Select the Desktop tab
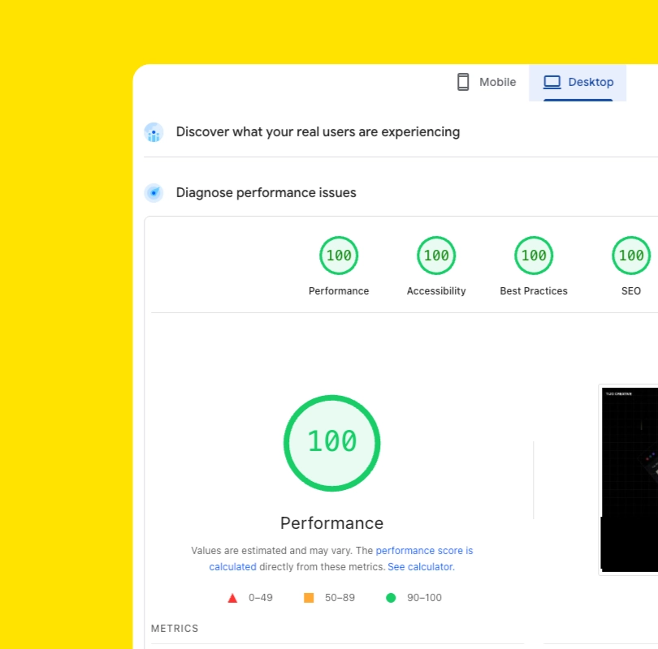This screenshot has width=658, height=649. [x=578, y=83]
